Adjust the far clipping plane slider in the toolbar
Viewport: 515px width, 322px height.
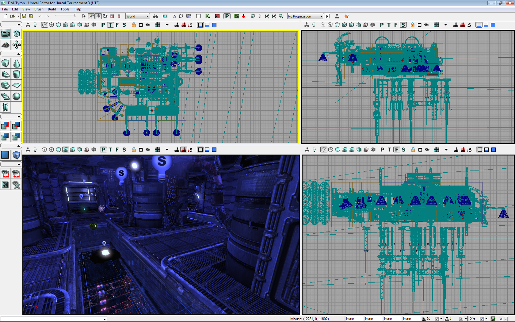[x=66, y=16]
